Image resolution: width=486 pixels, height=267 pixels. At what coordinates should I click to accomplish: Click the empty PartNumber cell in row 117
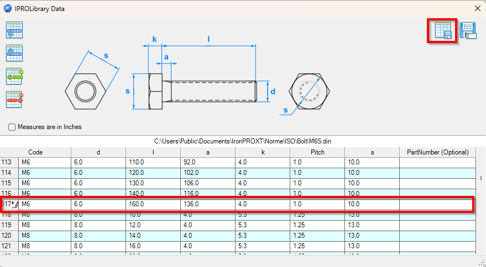click(438, 204)
